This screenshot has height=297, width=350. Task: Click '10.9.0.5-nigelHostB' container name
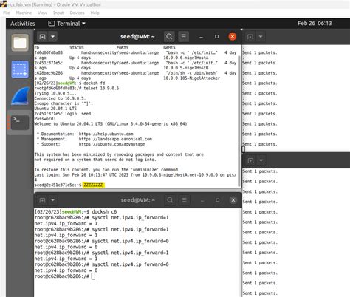pos(186,68)
